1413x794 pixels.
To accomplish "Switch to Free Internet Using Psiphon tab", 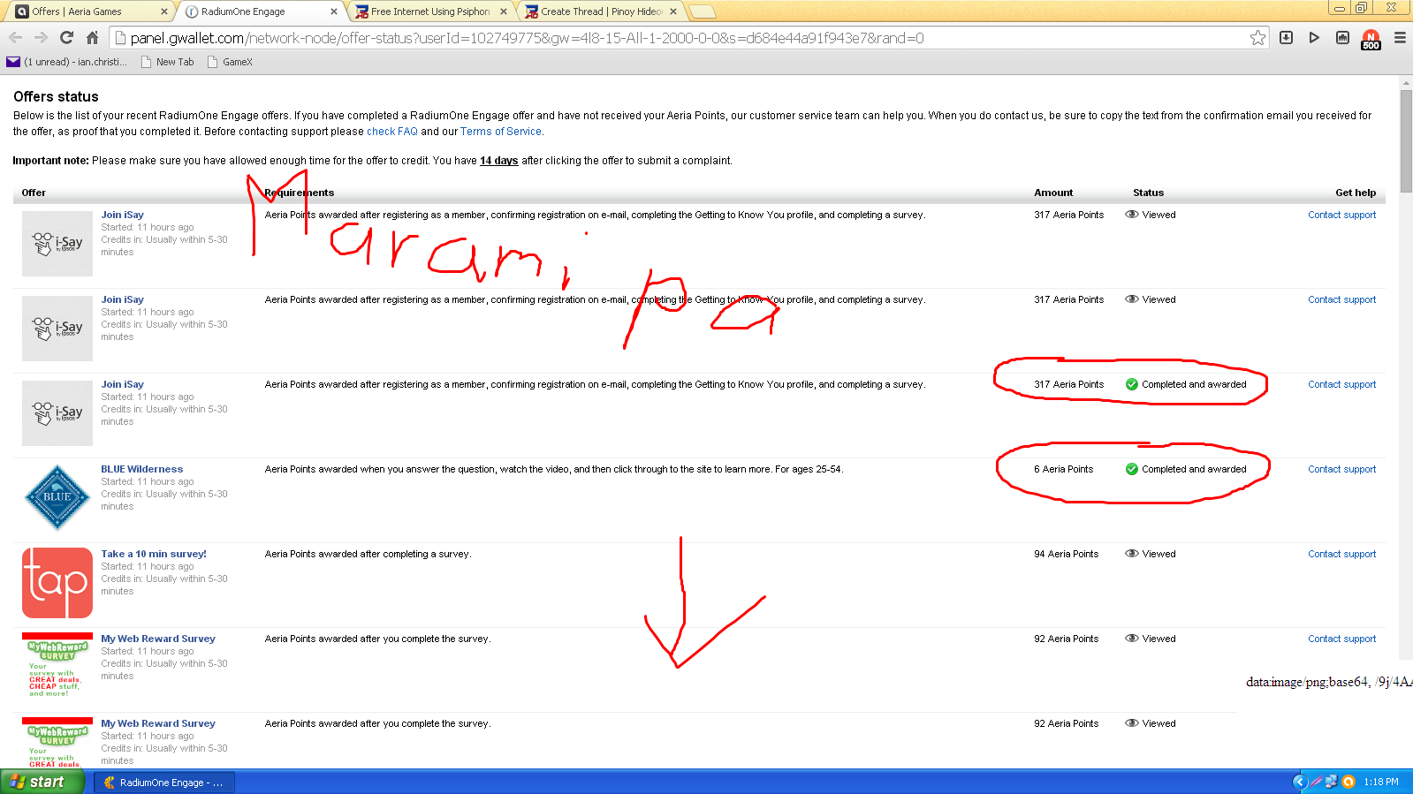I will tap(430, 11).
